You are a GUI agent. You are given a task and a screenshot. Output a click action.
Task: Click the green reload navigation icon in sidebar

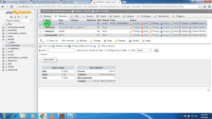click(x=26, y=17)
